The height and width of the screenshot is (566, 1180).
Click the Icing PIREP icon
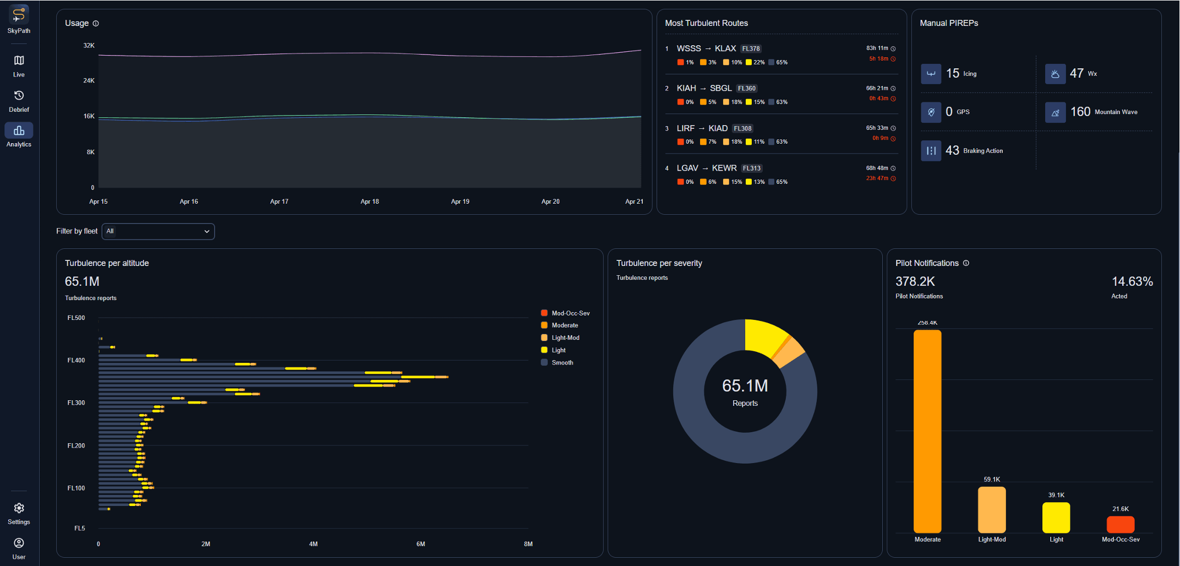point(931,74)
